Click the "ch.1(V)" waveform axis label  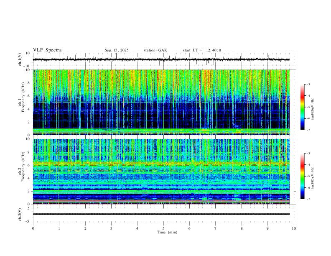20,59
